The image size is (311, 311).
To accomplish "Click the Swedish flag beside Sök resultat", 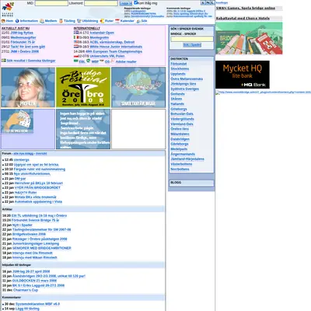I will [x=4, y=61].
